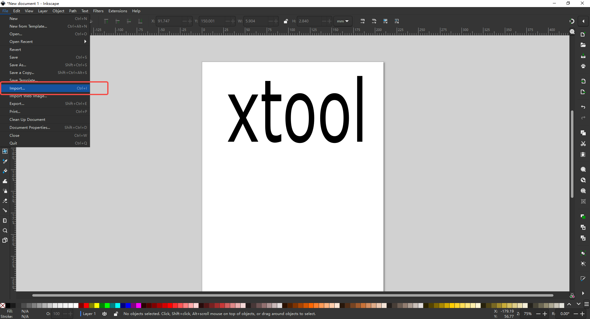Toggle move gradients with objects
Image resolution: width=590 pixels, height=319 pixels.
(x=385, y=21)
